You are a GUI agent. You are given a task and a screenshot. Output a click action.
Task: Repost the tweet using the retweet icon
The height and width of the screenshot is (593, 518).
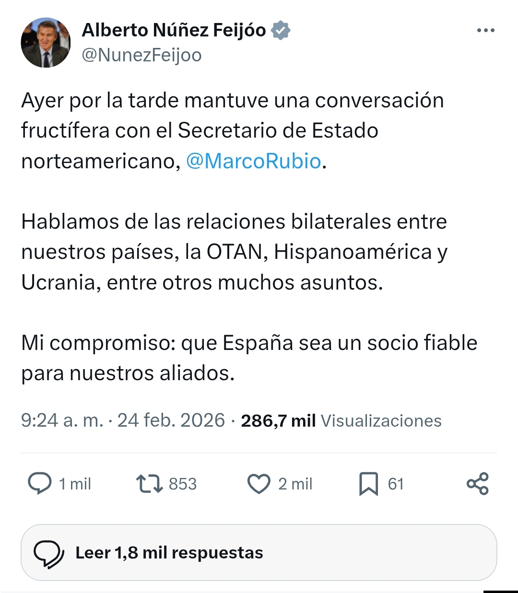[149, 484]
